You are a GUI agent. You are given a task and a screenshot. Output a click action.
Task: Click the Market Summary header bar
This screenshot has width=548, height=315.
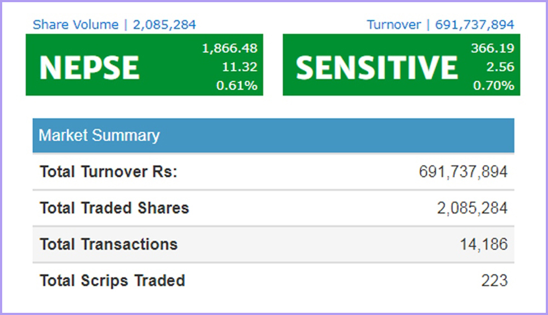(273, 135)
